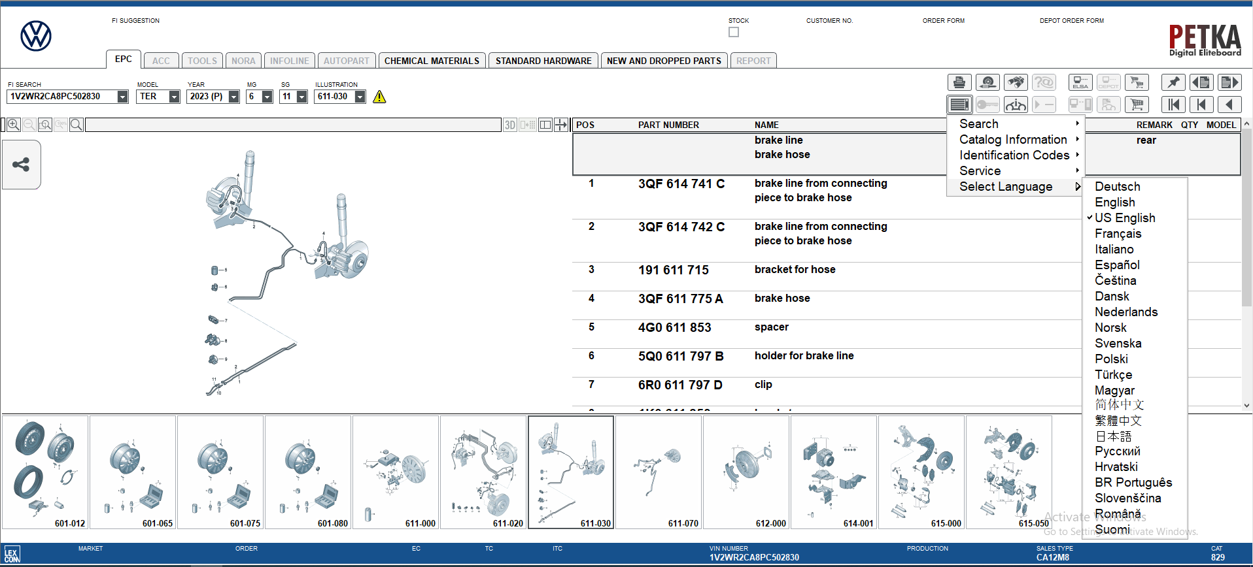Open the MODEL TER dropdown
This screenshot has height=567, width=1253.
click(x=174, y=97)
